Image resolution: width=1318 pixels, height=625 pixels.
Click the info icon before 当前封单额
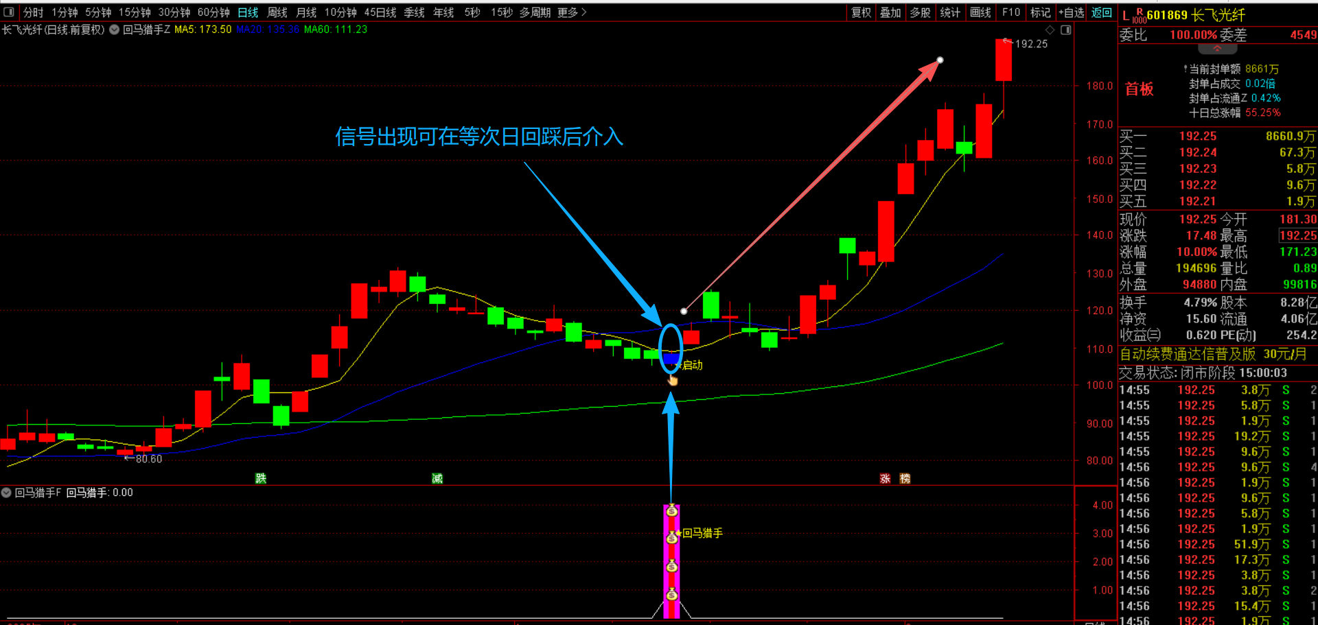[x=1186, y=69]
